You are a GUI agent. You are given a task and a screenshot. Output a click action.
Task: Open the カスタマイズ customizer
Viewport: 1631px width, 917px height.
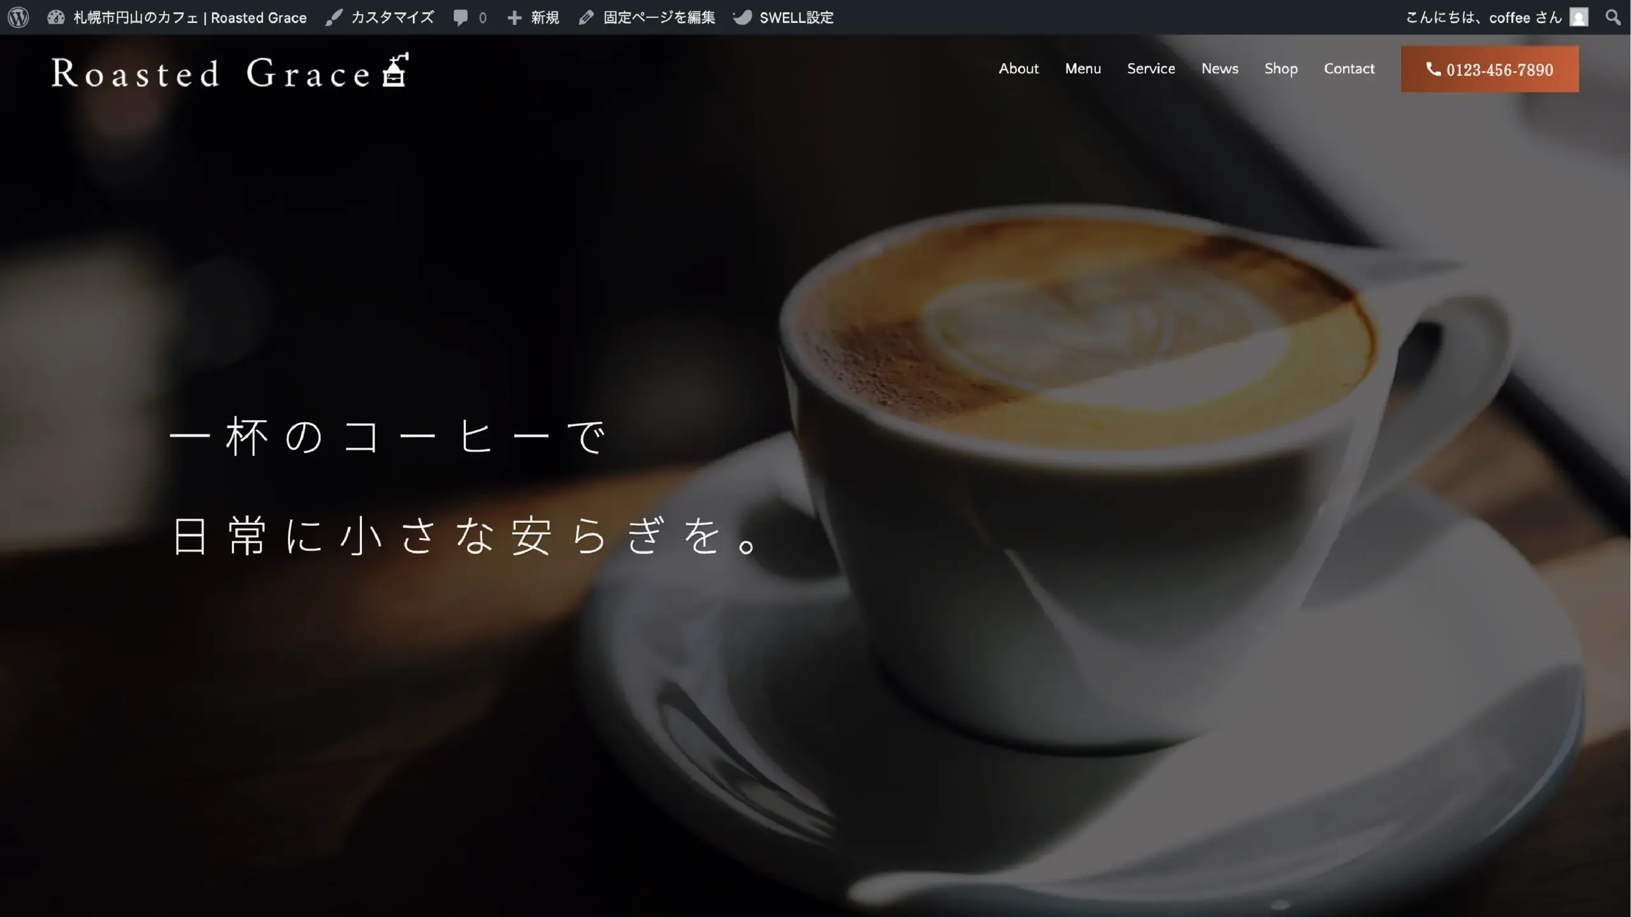click(380, 17)
